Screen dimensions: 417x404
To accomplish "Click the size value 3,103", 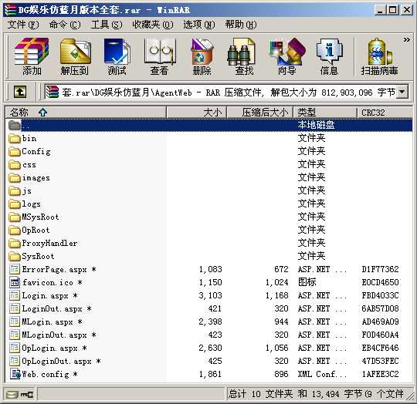I will coord(210,296).
